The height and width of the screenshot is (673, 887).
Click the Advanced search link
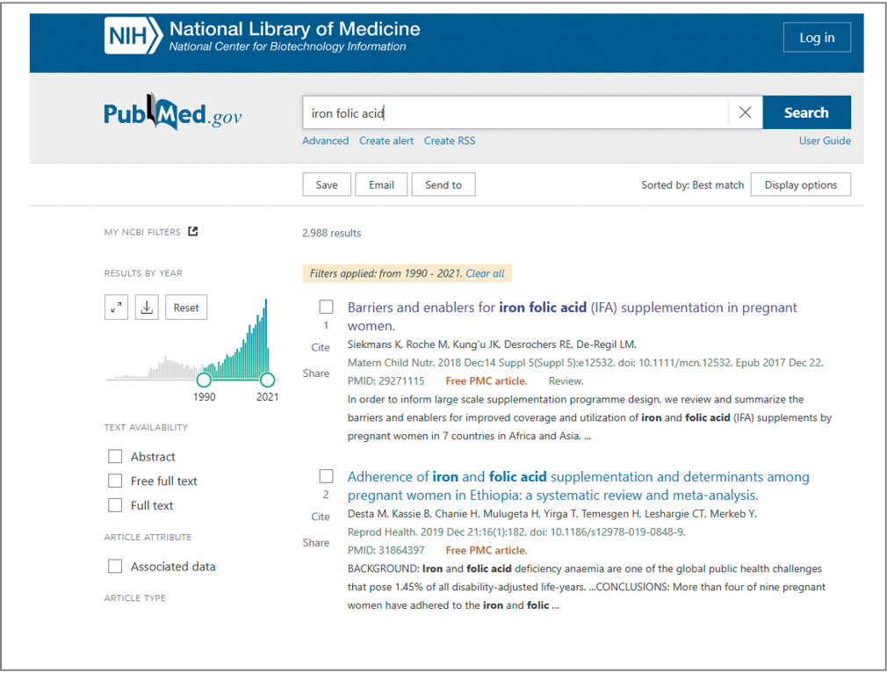point(325,141)
